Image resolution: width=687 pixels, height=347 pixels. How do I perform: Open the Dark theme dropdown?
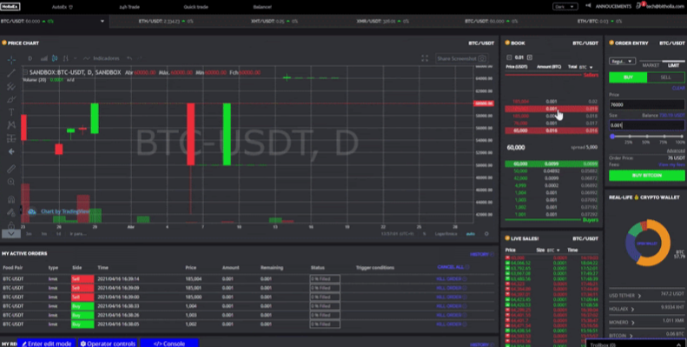[565, 7]
